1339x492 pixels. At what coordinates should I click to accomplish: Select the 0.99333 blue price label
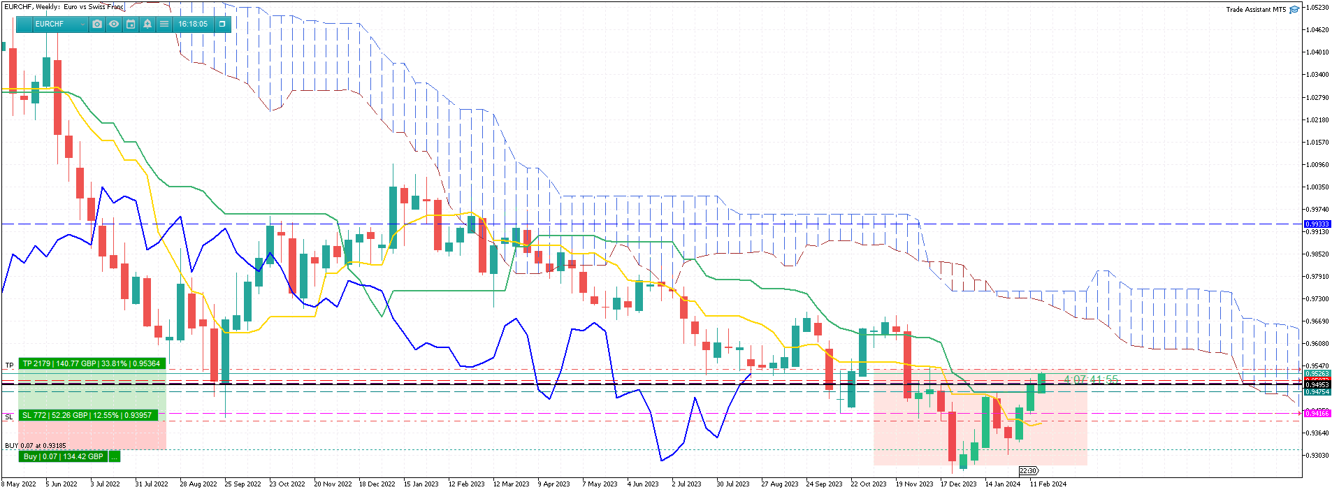pos(1317,224)
